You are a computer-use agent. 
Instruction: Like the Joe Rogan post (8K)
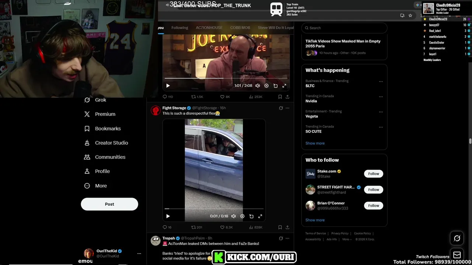pos(225,97)
